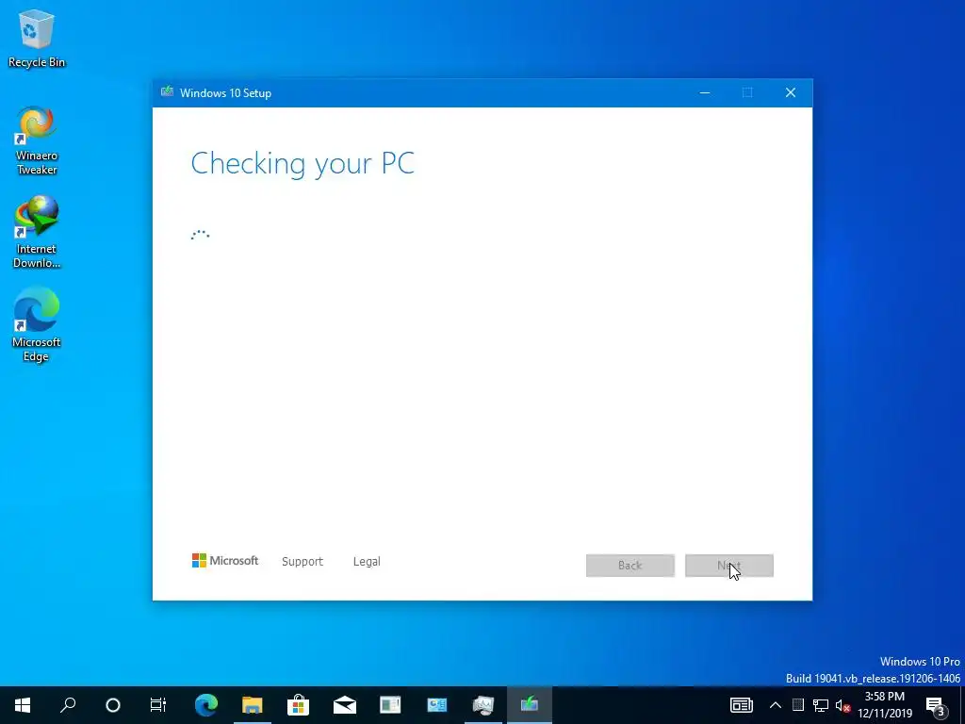Click the greyed-out Back button

630,566
